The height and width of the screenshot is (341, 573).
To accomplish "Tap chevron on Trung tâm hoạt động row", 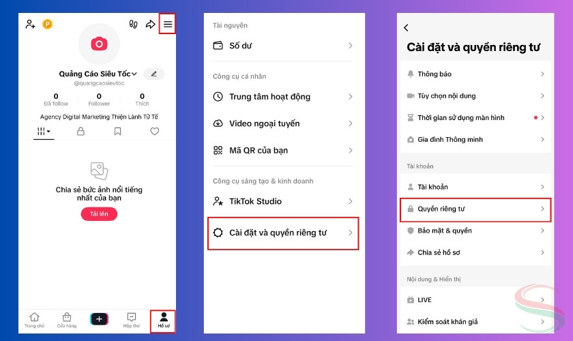I will coord(351,96).
